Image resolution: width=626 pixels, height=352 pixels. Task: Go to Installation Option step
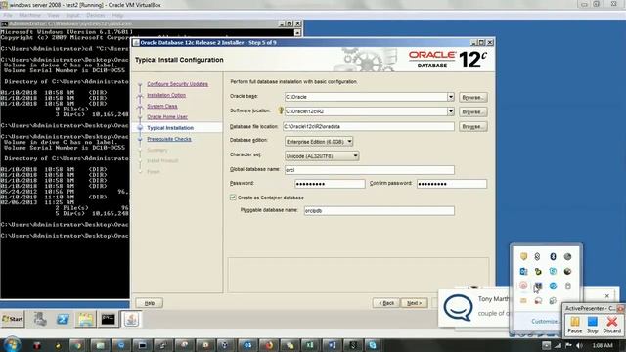click(x=166, y=95)
